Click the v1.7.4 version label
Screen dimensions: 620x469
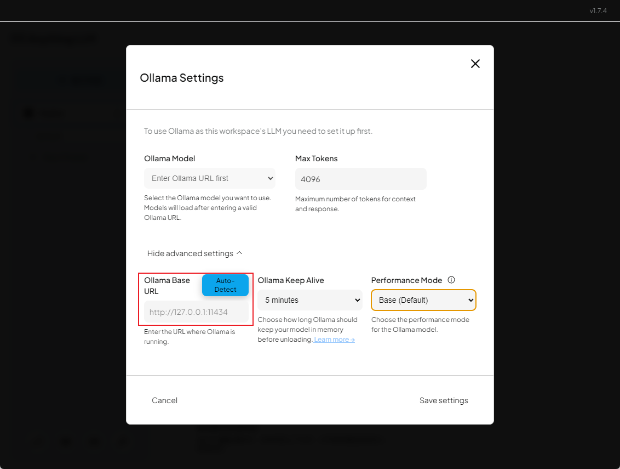[598, 10]
